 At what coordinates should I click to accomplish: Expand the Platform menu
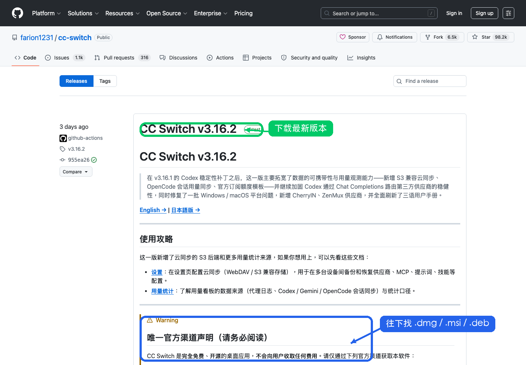(46, 13)
